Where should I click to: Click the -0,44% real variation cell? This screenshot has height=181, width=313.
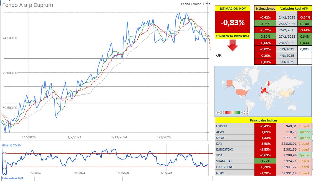point(305,30)
